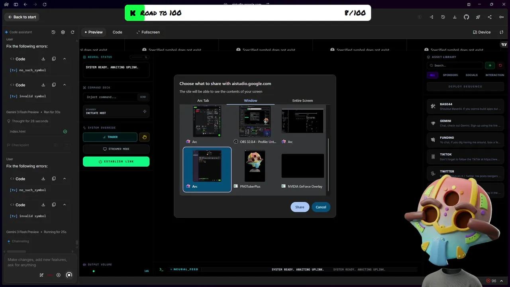Switch to the Code tab
Image resolution: width=510 pixels, height=287 pixels.
[117, 32]
